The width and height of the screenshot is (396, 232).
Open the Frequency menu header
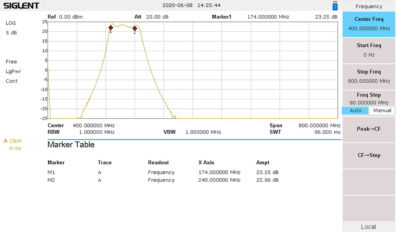coord(368,6)
